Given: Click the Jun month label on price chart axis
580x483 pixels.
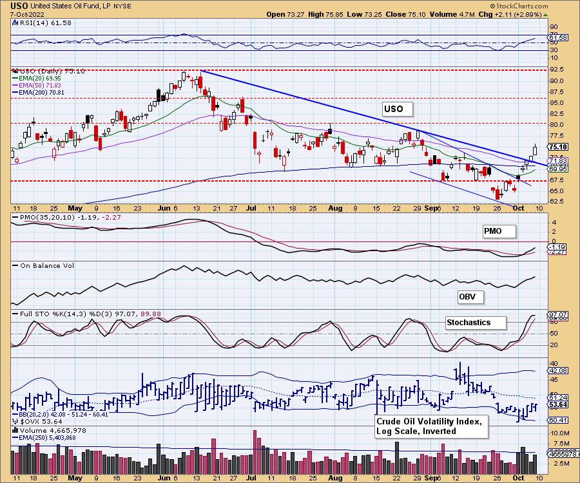Looking at the screenshot, I should point(164,208).
